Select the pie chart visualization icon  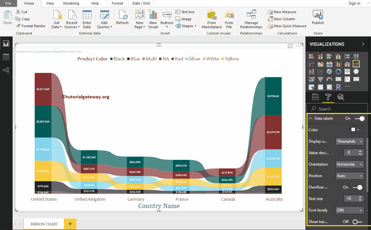[329, 71]
